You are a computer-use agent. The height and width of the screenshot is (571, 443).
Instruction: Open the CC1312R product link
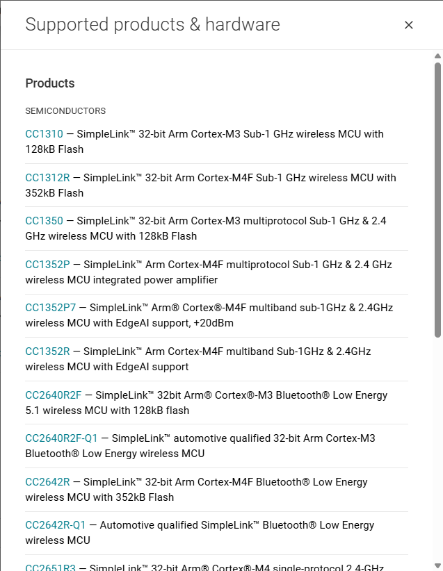(47, 178)
